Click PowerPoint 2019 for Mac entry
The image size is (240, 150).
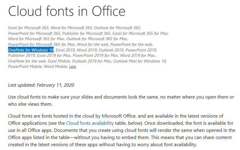tap(95, 55)
